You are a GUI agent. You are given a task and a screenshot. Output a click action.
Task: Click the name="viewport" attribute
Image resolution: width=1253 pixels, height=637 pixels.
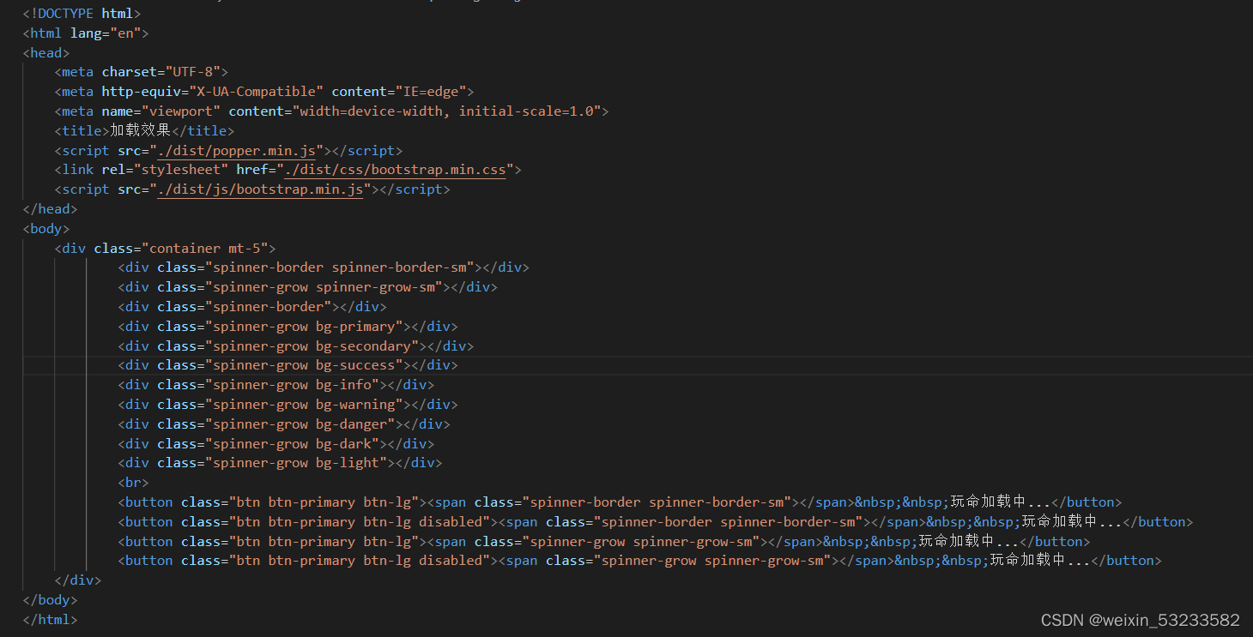161,111
